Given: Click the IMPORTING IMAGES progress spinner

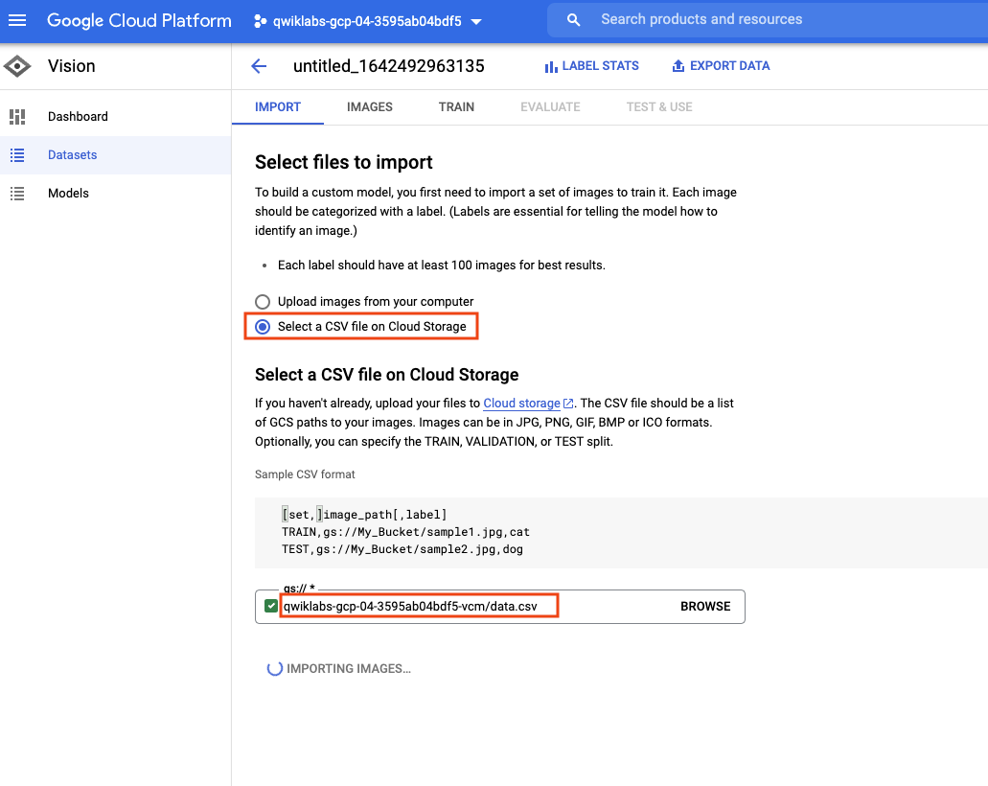Looking at the screenshot, I should pos(275,669).
